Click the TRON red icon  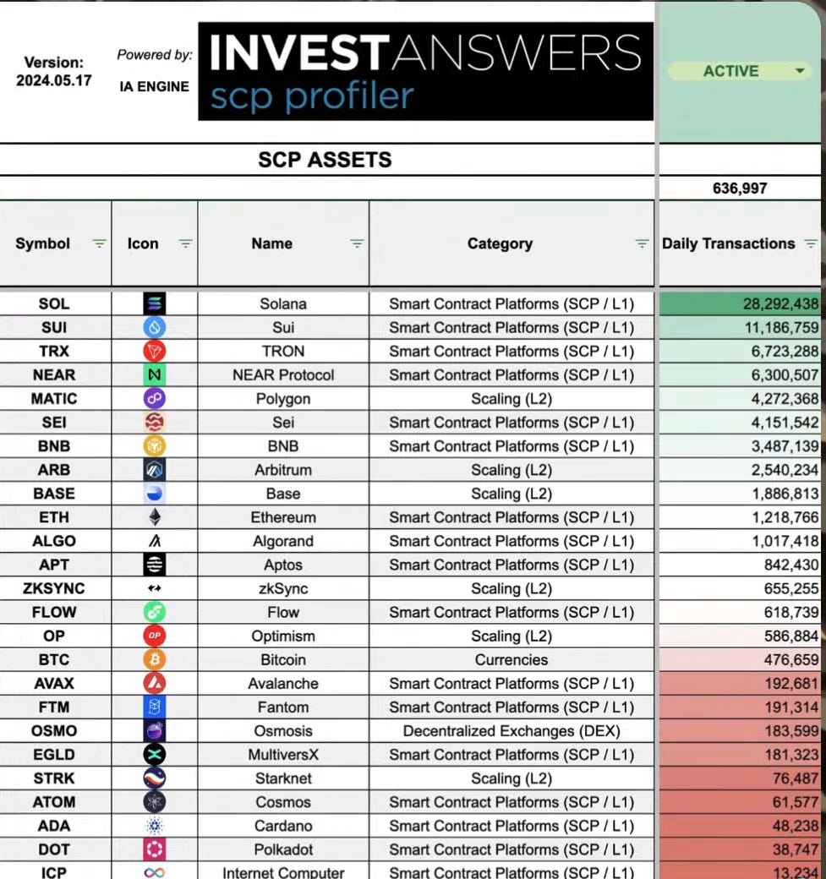[155, 351]
